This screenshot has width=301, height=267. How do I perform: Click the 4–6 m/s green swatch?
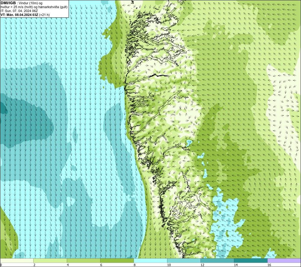(84, 261)
